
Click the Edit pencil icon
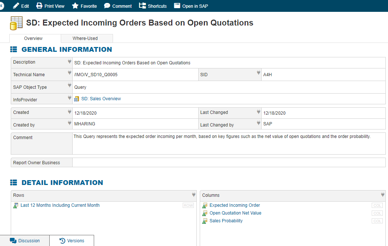point(16,6)
